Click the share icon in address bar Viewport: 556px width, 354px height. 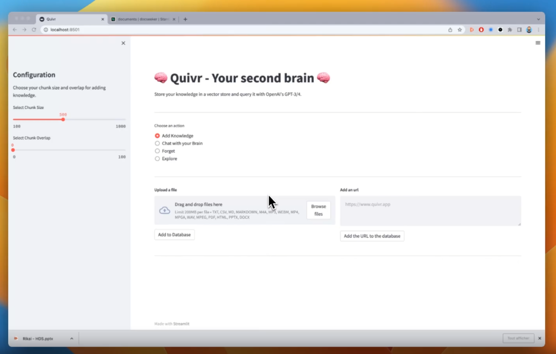(x=450, y=30)
